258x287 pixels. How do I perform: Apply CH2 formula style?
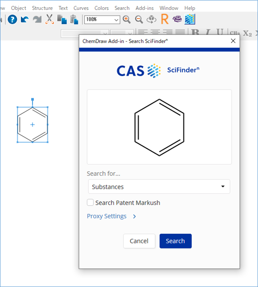coord(234,33)
